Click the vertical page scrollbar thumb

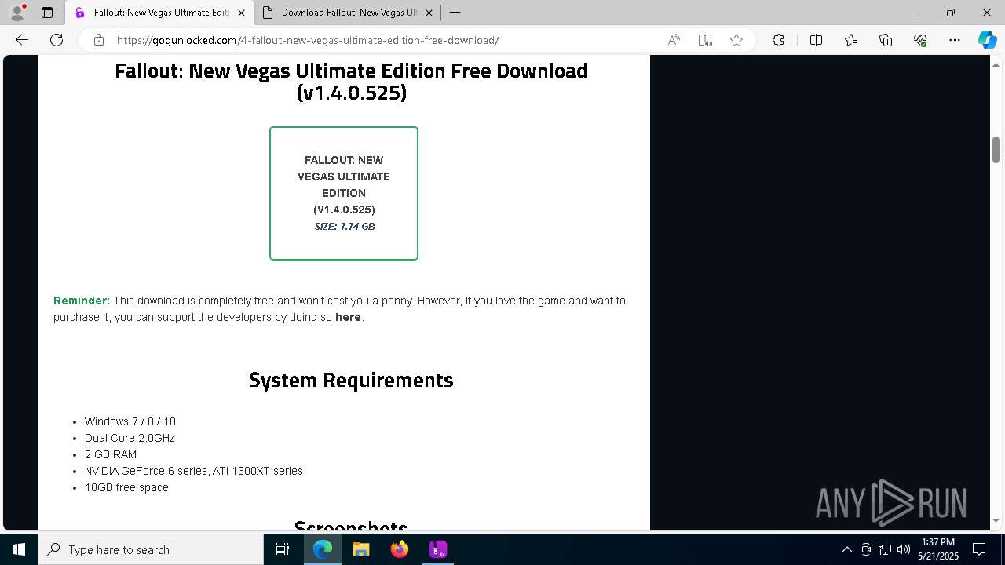click(x=996, y=149)
